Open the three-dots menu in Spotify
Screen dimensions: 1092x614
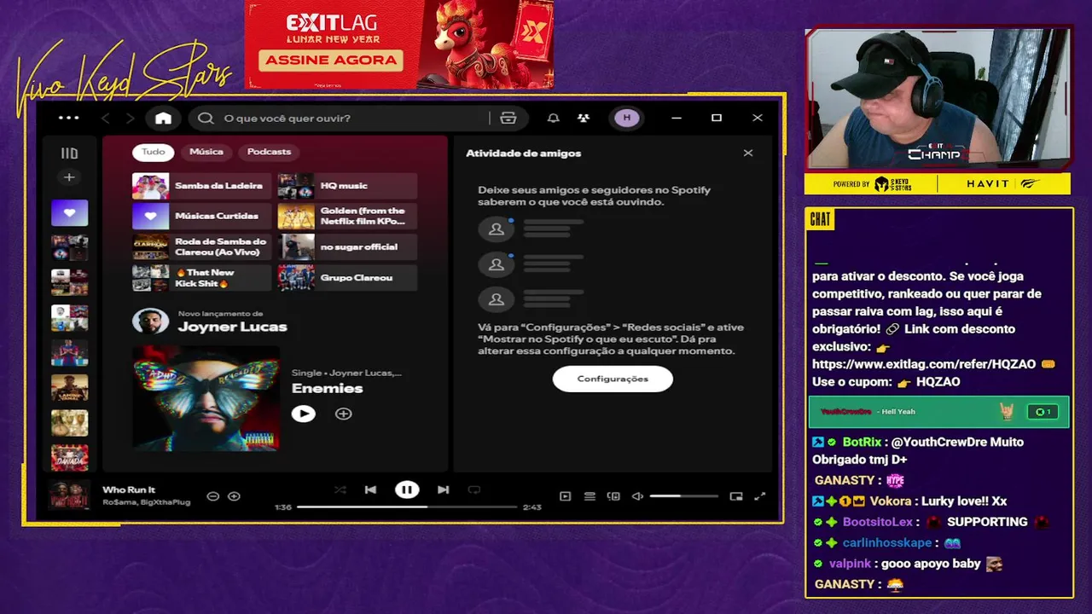(69, 118)
